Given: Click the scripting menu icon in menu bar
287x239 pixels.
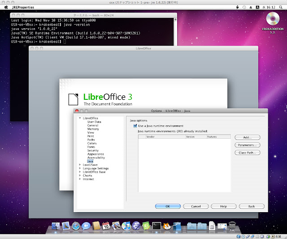Looking at the screenshot, I should [x=237, y=7].
